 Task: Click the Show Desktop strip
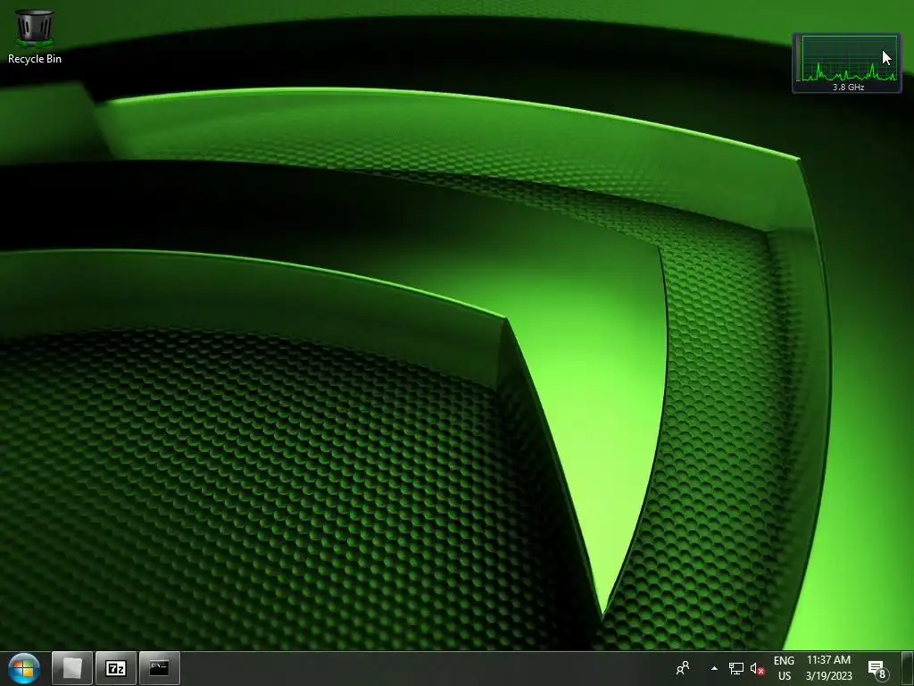(908, 668)
